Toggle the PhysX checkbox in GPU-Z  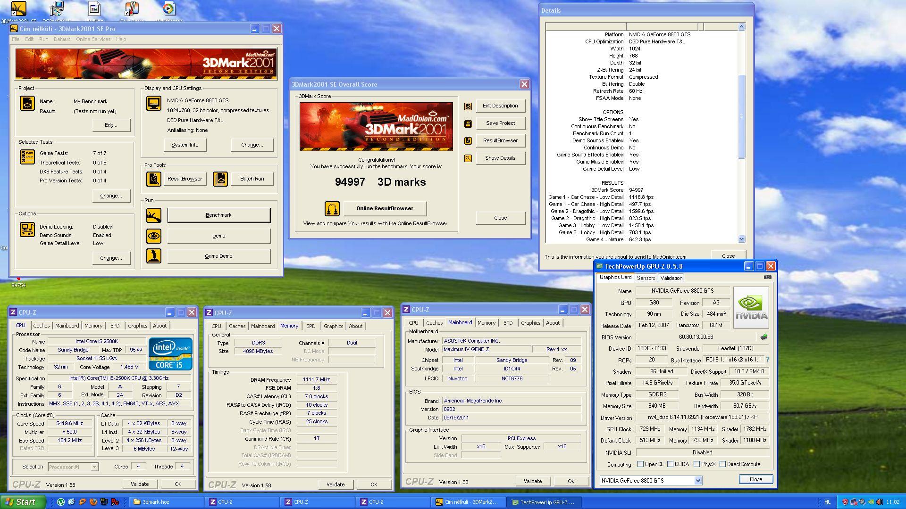(696, 464)
